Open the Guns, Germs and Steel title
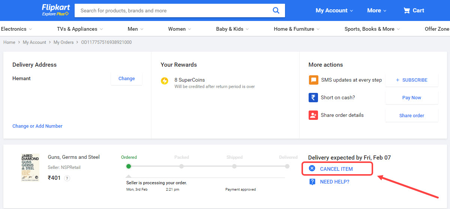 click(x=74, y=157)
